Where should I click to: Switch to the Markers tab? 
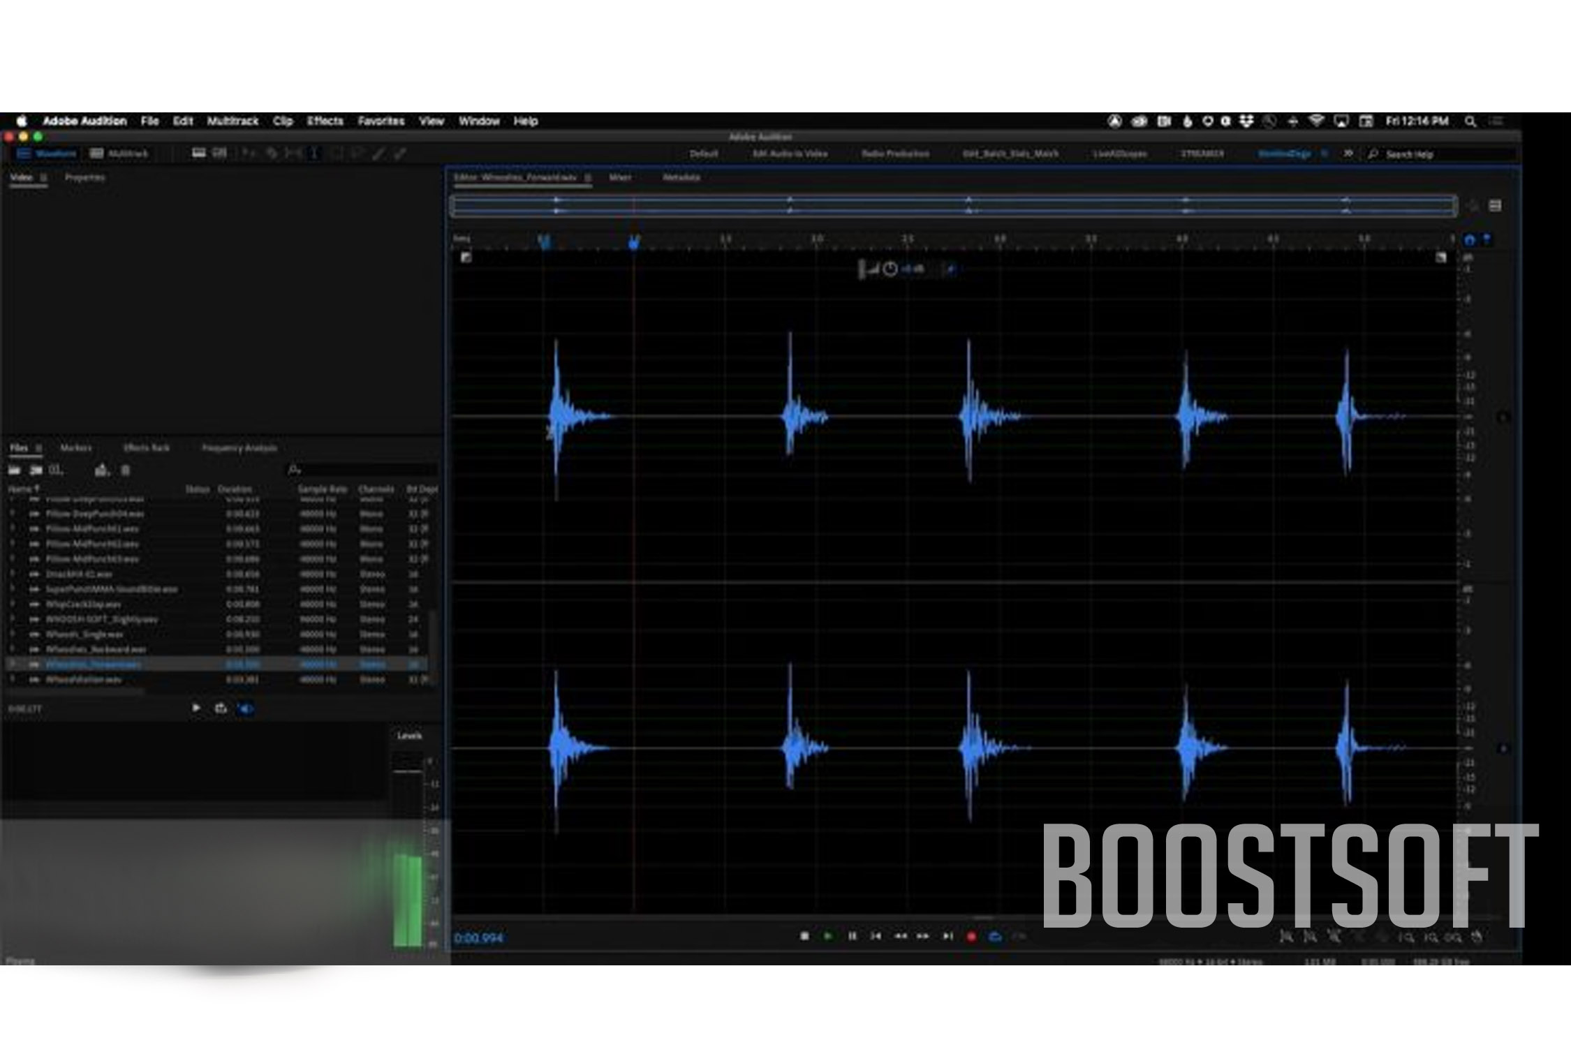click(x=76, y=448)
